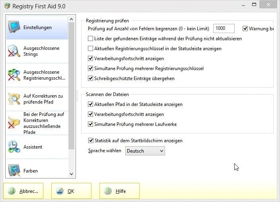Click the sidebar scroll up arrow
The width and height of the screenshot is (280, 202).
click(72, 19)
